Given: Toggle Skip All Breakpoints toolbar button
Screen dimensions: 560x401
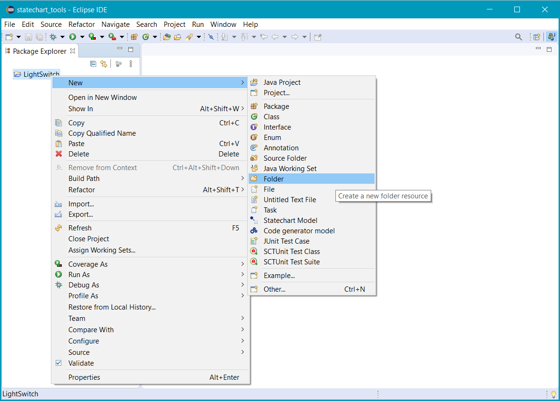Looking at the screenshot, I should (x=211, y=37).
